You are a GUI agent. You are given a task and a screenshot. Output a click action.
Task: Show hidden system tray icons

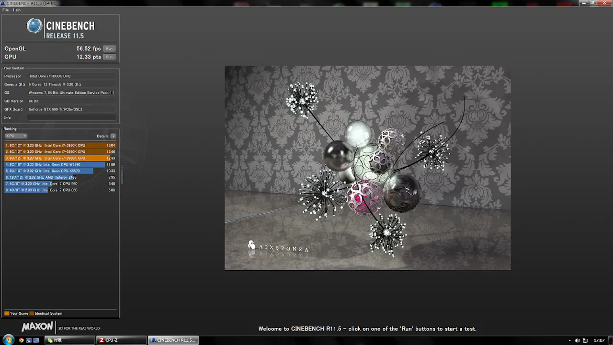(569, 340)
